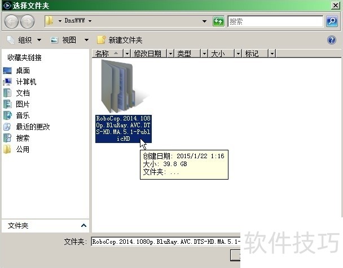This screenshot has width=343, height=268.
Task: Select the 计算机 computer icon in sidebar
Action: coord(7,82)
